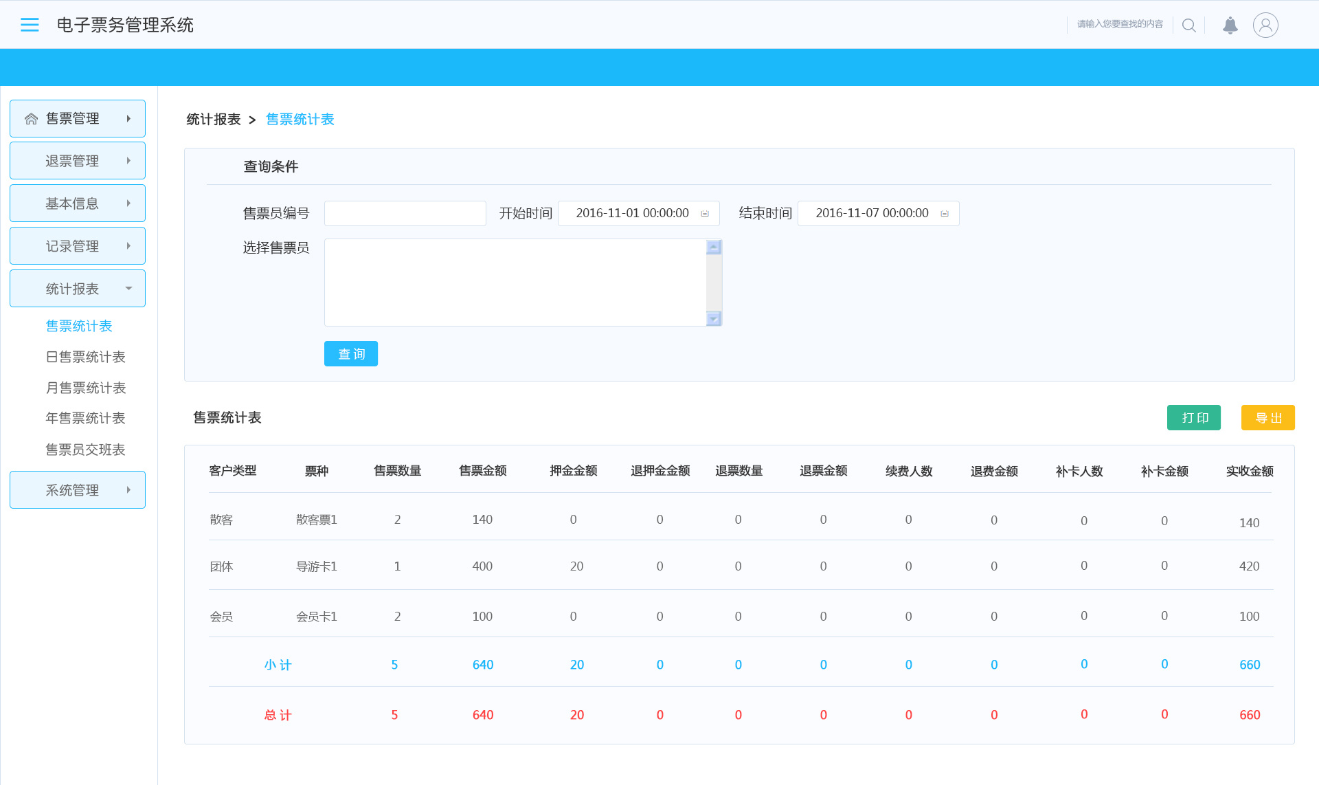Click inside the 售票员编号 input field
Image resolution: width=1319 pixels, height=785 pixels.
pyautogui.click(x=405, y=213)
